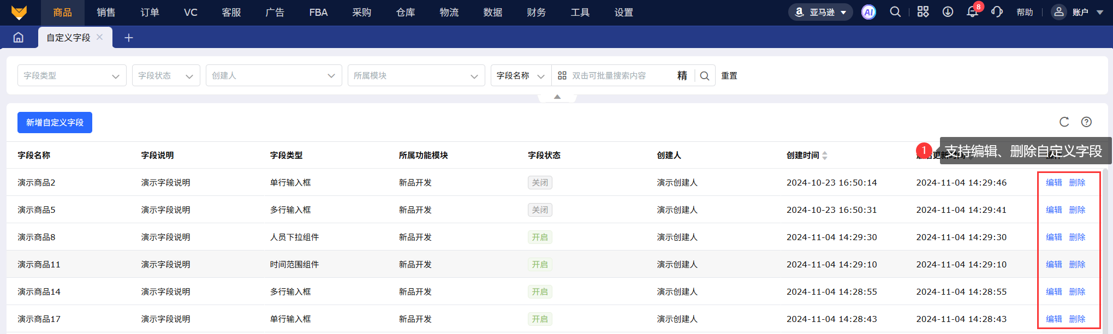This screenshot has height=334, width=1113.
Task: Open the apps grid icon
Action: tap(923, 12)
